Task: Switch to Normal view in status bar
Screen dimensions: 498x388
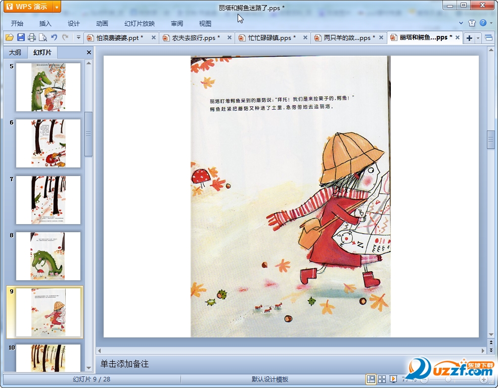Action: pos(371,379)
